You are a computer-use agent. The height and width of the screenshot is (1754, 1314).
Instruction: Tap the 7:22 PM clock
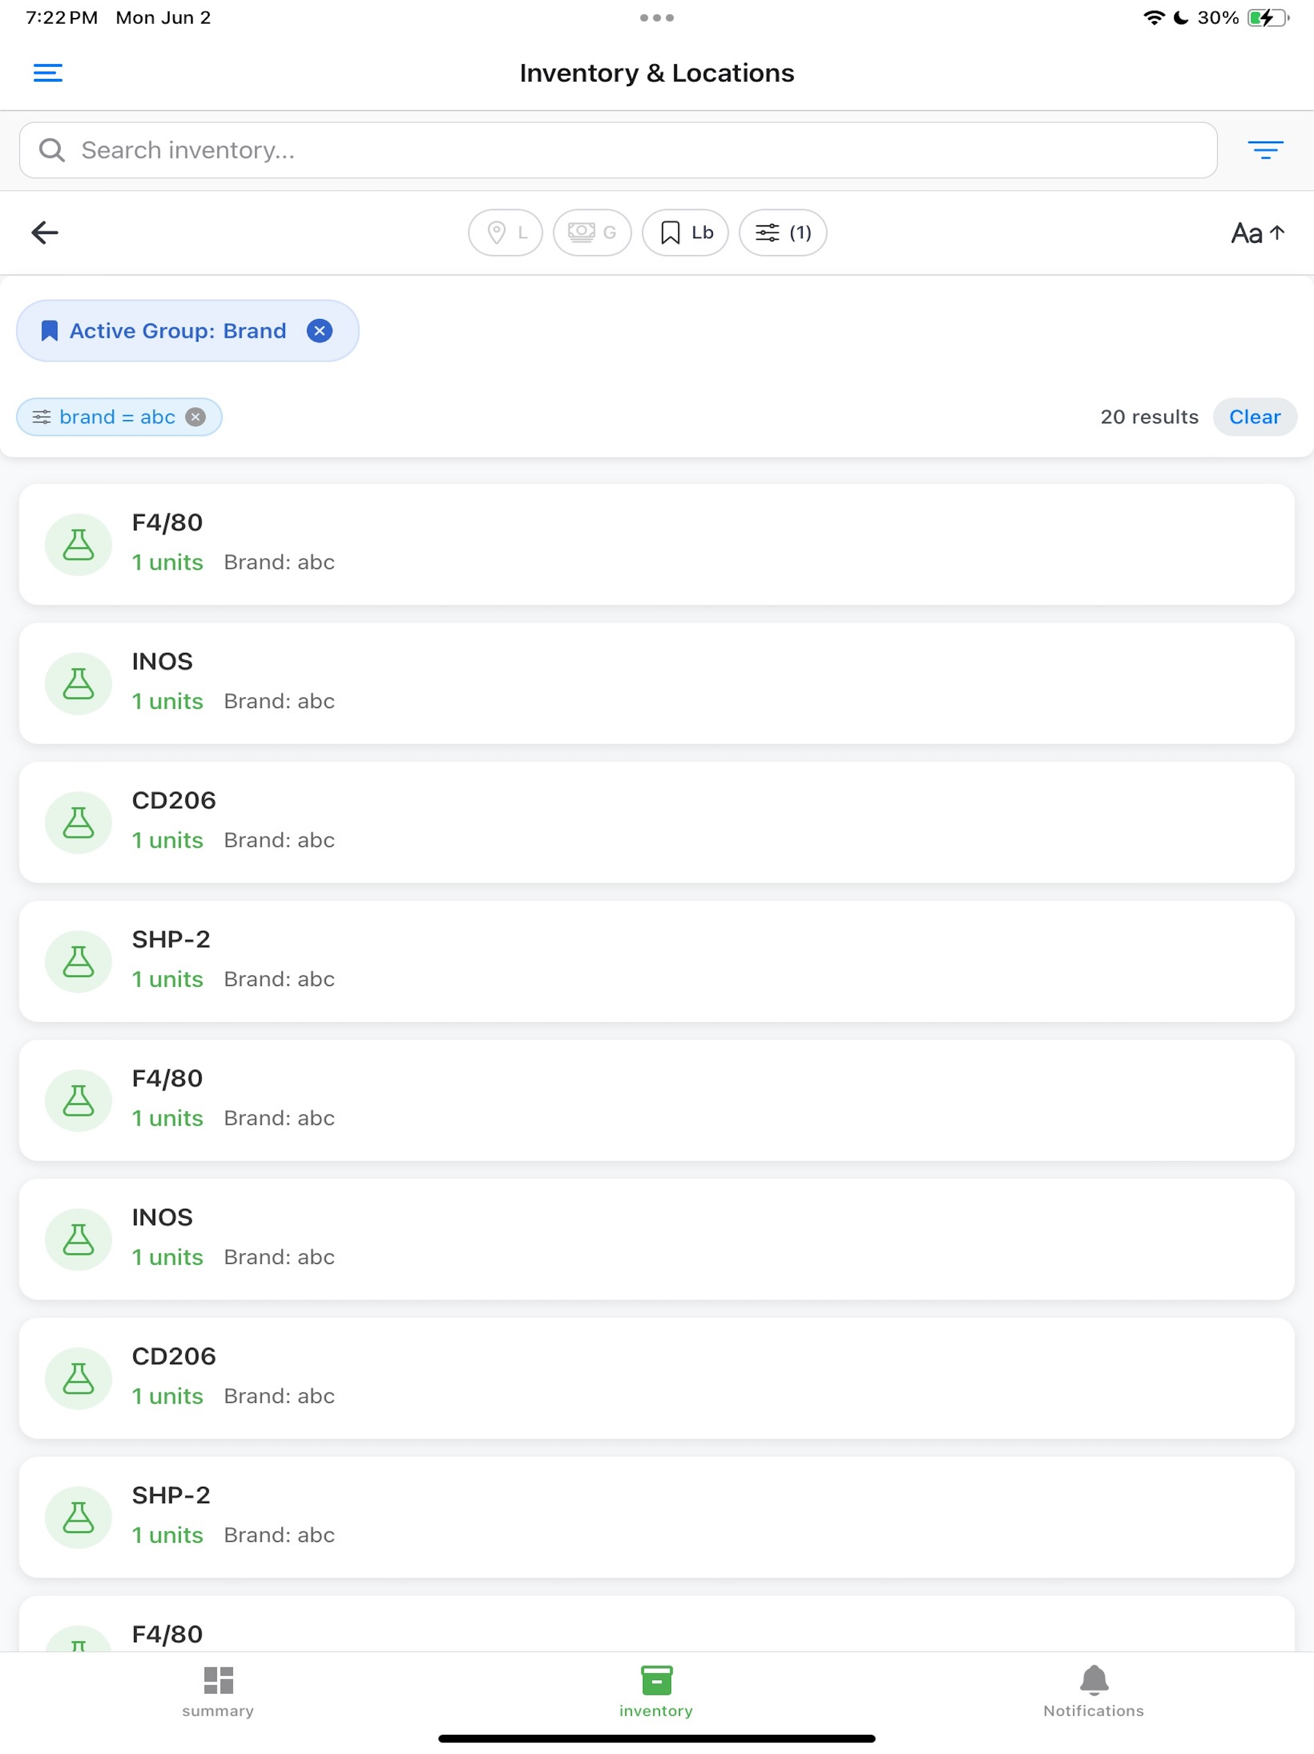click(x=62, y=17)
